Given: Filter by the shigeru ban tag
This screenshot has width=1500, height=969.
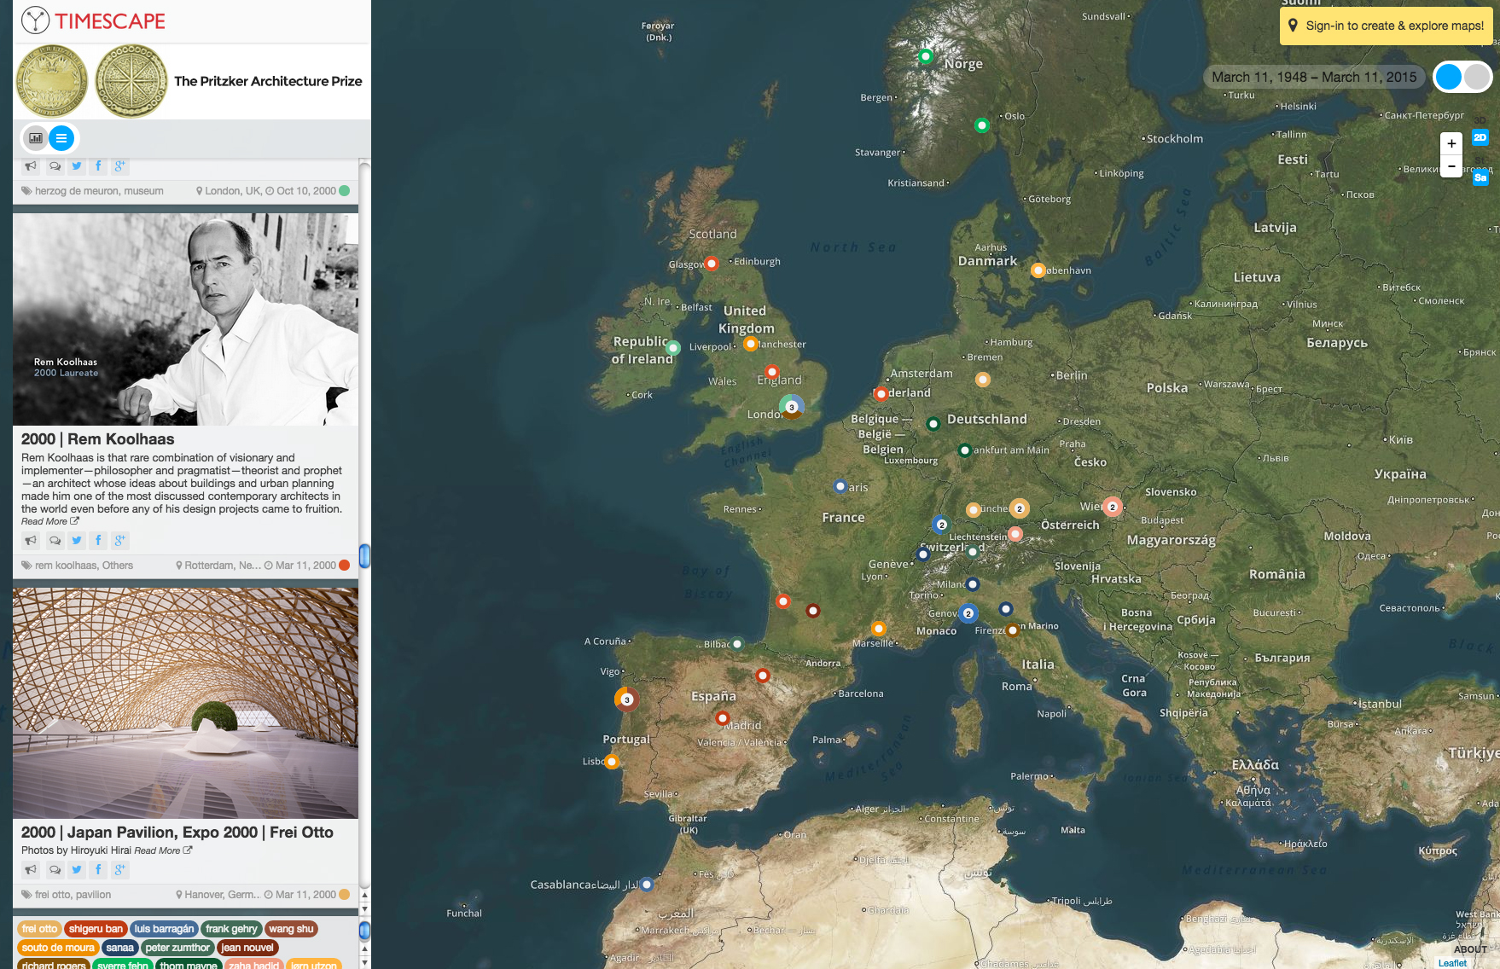Looking at the screenshot, I should pyautogui.click(x=96, y=929).
